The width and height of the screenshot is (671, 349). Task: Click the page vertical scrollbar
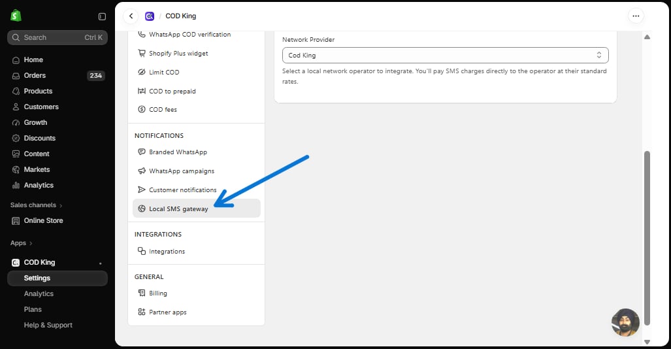tap(647, 238)
